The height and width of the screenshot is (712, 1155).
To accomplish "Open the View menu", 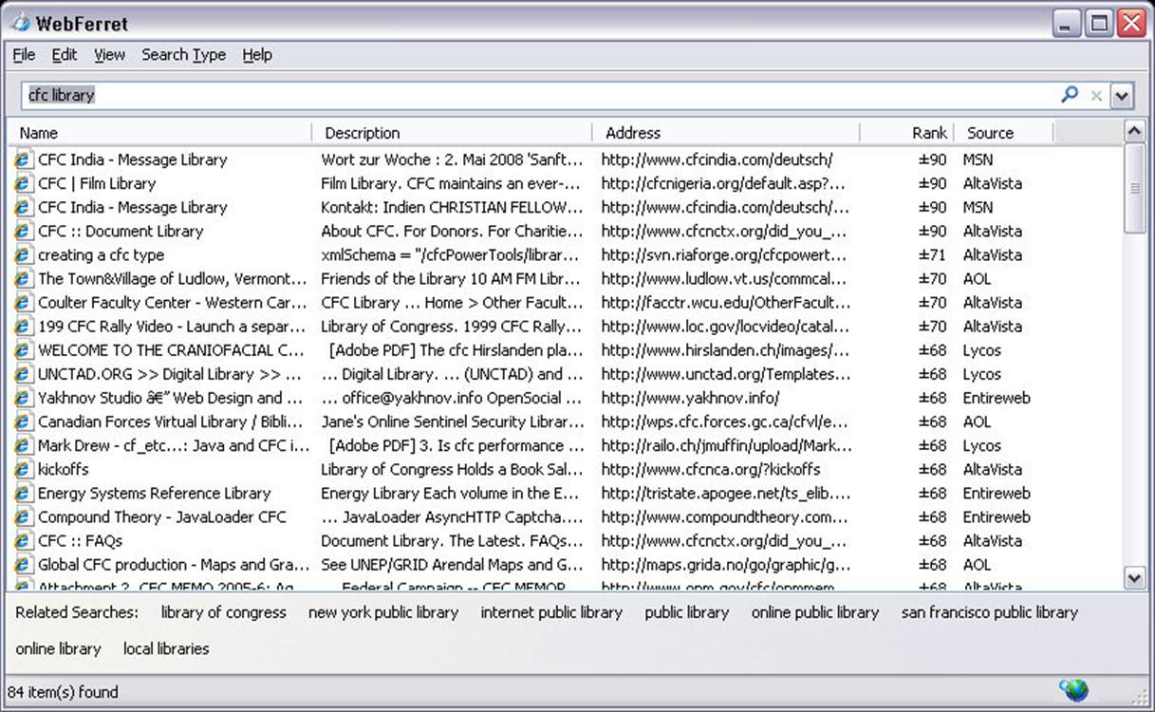I will pyautogui.click(x=109, y=54).
